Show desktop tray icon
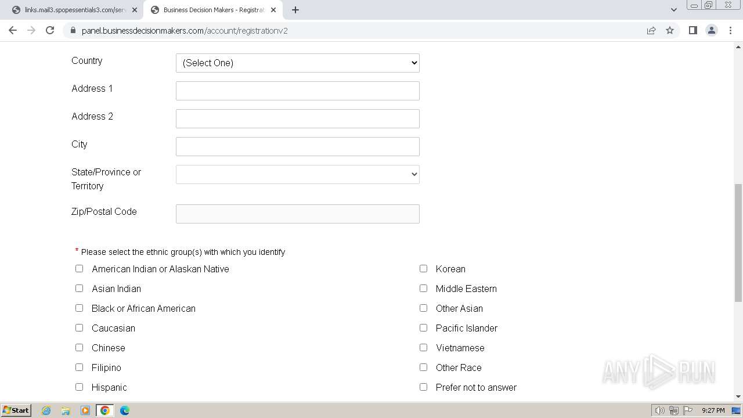743x418 pixels. point(736,410)
